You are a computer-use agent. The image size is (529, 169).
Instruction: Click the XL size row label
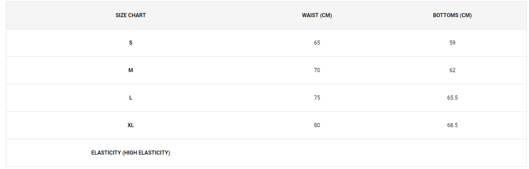point(131,125)
